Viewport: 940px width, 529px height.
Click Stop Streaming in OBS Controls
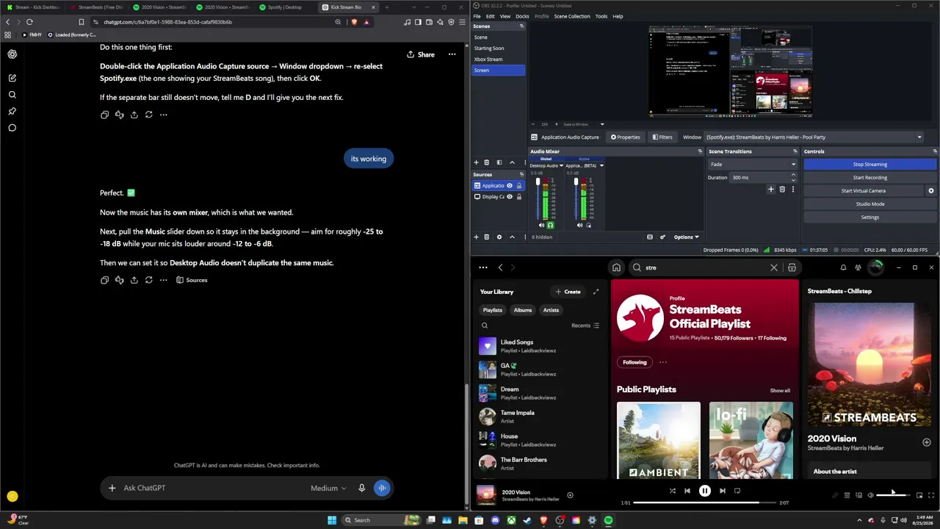point(870,165)
